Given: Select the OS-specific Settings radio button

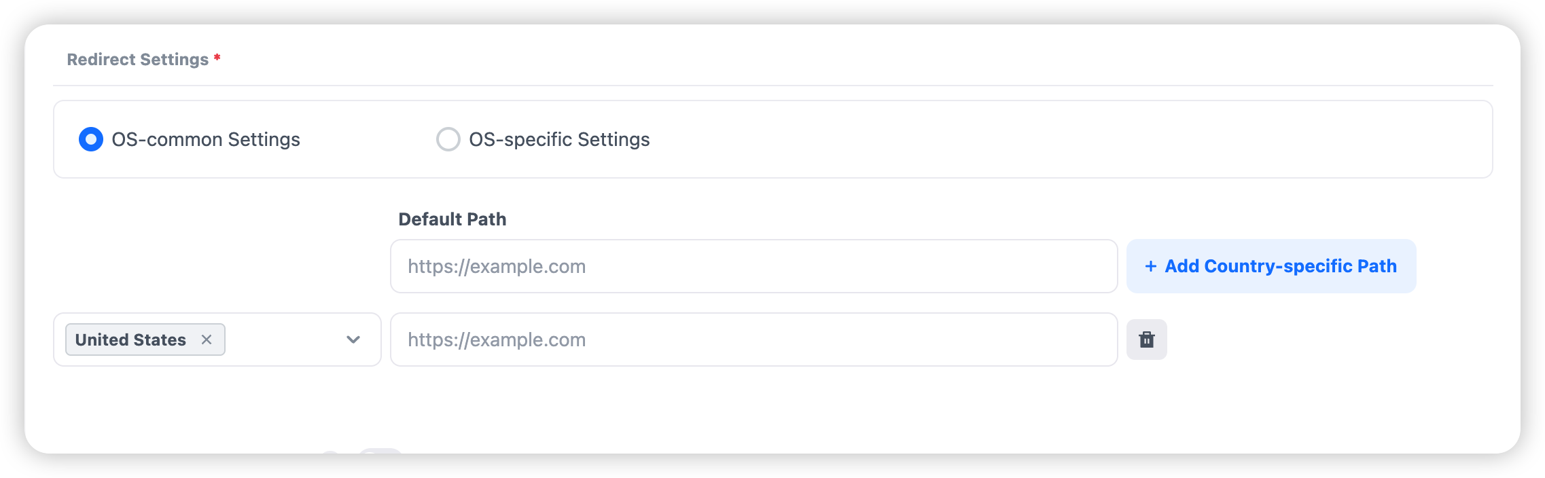Looking at the screenshot, I should pyautogui.click(x=448, y=139).
